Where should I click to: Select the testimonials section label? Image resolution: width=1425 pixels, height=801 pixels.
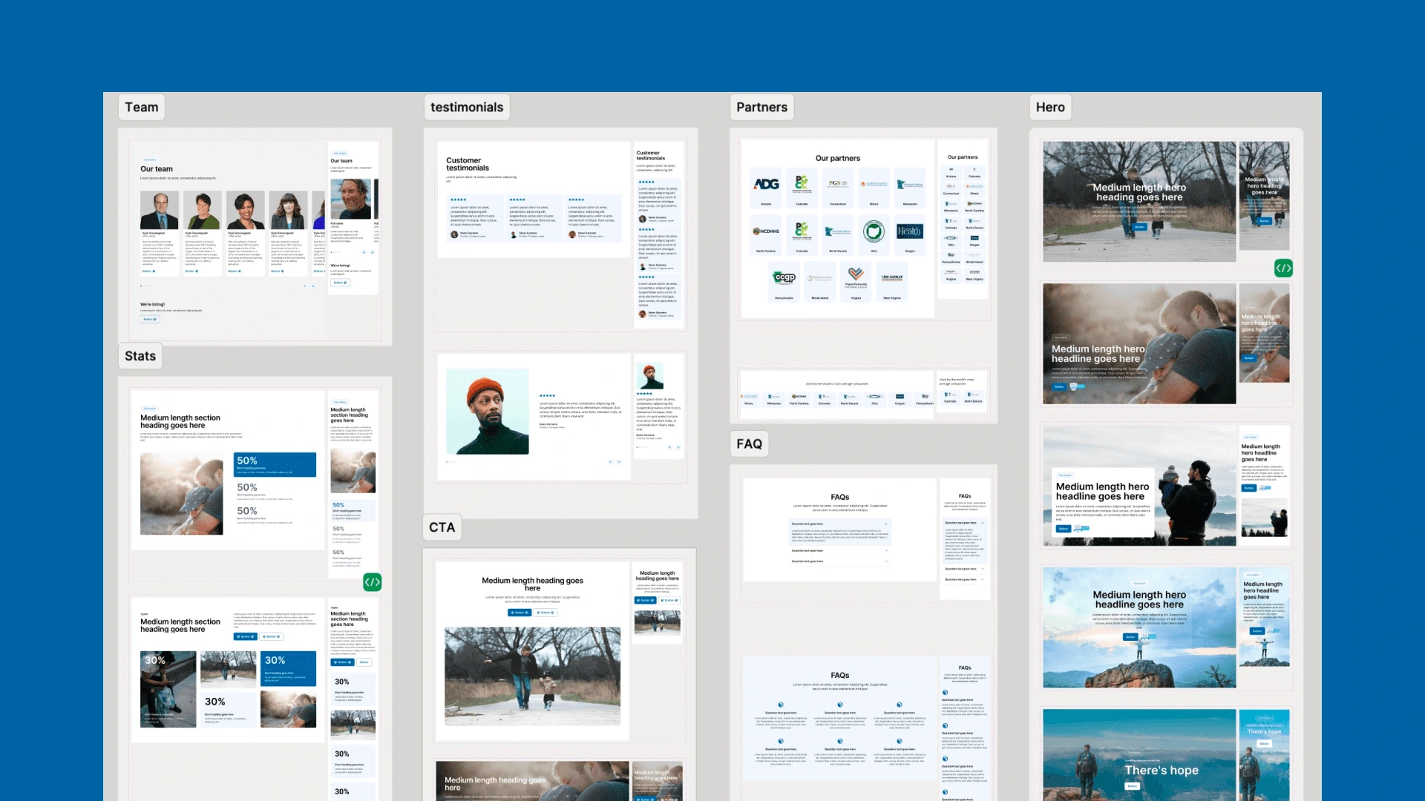[466, 107]
